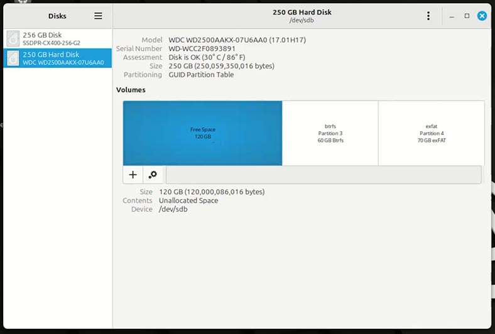
Task: Open the Disks hamburger menu
Action: pyautogui.click(x=98, y=16)
